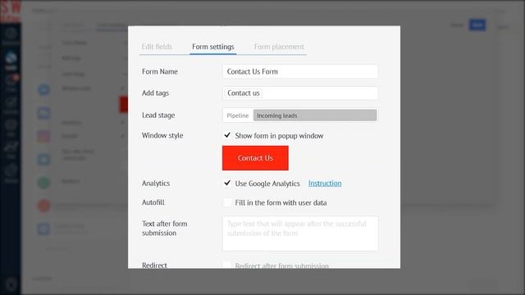The height and width of the screenshot is (295, 525).
Task: Click the 'Form Name' label
Action: (160, 71)
